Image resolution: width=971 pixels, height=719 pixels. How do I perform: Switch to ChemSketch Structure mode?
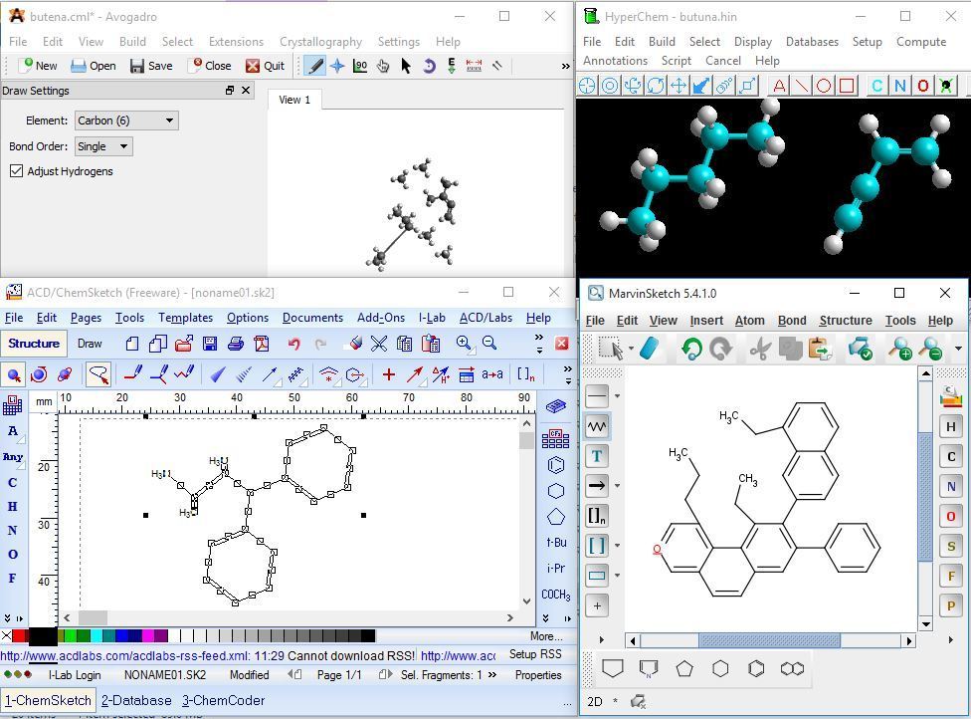(x=34, y=344)
